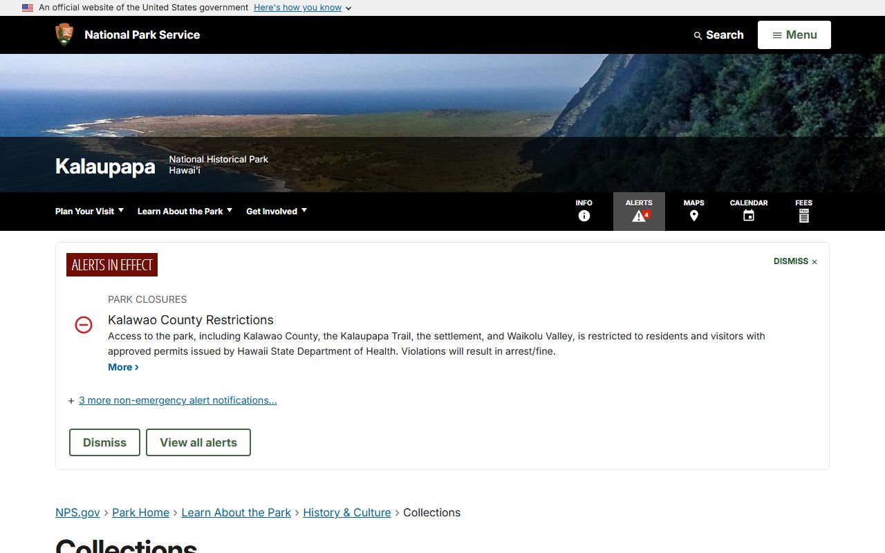This screenshot has width=885, height=553.
Task: Click the National Park Service title link
Action: 142,35
